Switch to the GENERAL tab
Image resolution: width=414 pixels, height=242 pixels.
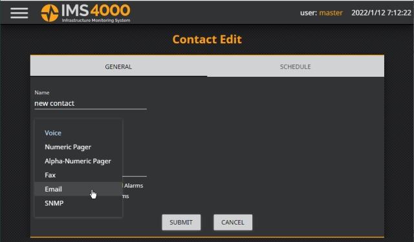(x=118, y=66)
